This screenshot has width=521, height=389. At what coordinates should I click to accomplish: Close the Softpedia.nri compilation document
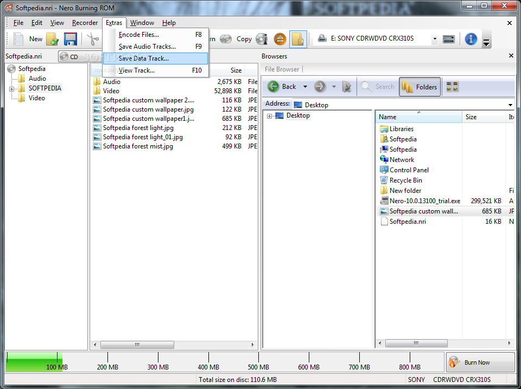click(510, 23)
